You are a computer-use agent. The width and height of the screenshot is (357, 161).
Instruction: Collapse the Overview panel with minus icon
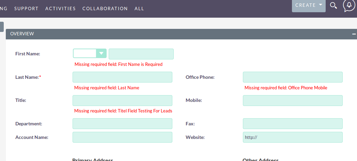click(354, 34)
